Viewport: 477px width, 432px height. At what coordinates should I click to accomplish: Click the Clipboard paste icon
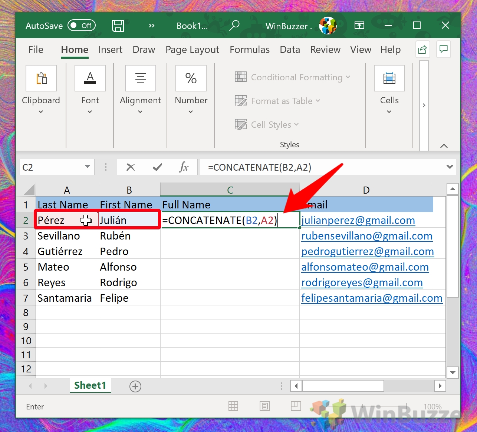(41, 78)
